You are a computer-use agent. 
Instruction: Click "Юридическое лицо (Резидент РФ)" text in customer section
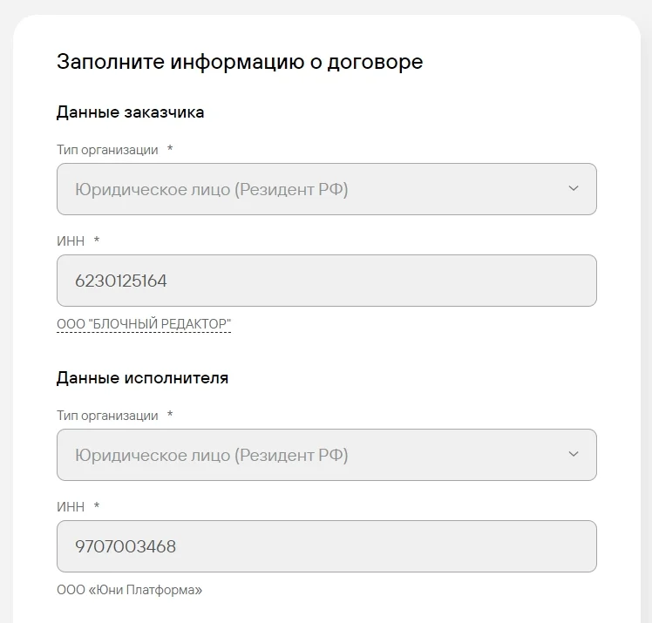coord(212,189)
